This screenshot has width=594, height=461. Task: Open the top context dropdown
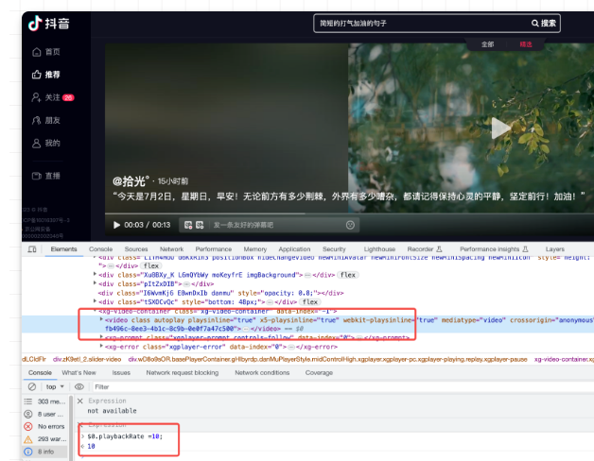[x=55, y=386]
